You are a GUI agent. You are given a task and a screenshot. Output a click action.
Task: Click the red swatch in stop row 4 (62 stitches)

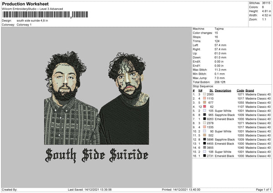205,107
